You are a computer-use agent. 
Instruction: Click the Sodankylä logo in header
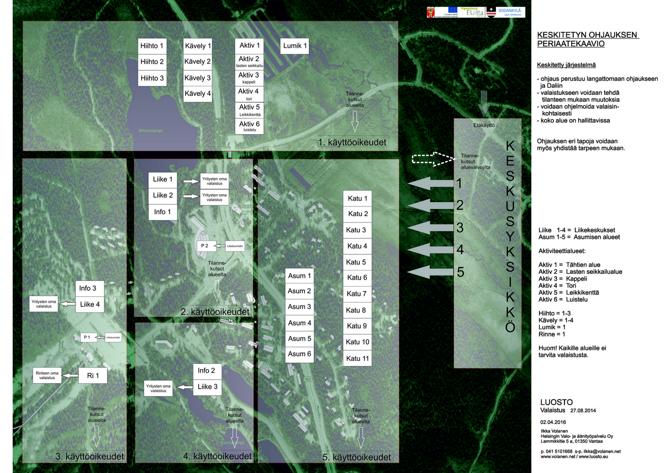510,12
